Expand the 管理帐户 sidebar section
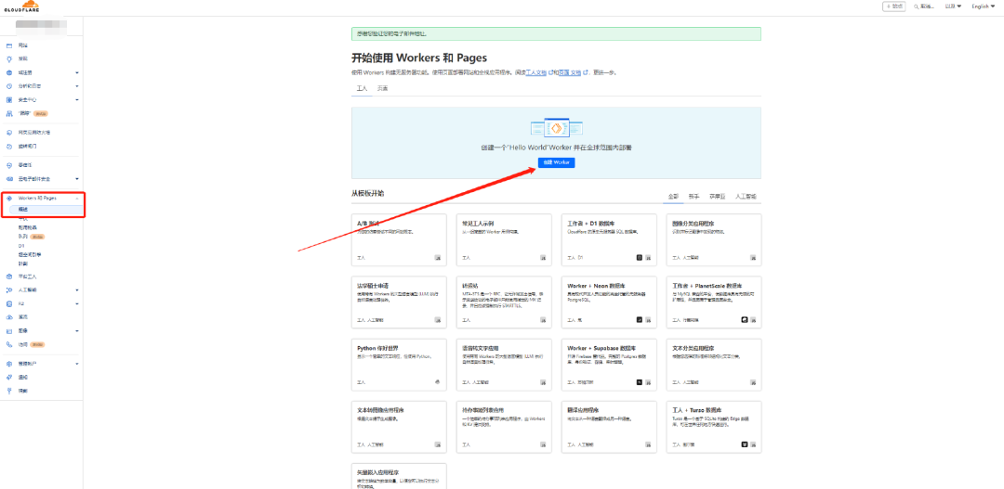This screenshot has width=1004, height=489. 77,364
